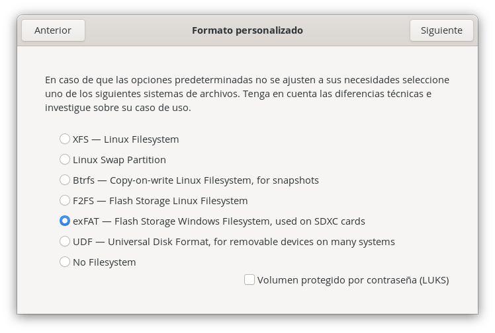
Task: Click the 'XFS — Linux Filesystem' label text
Action: point(126,139)
